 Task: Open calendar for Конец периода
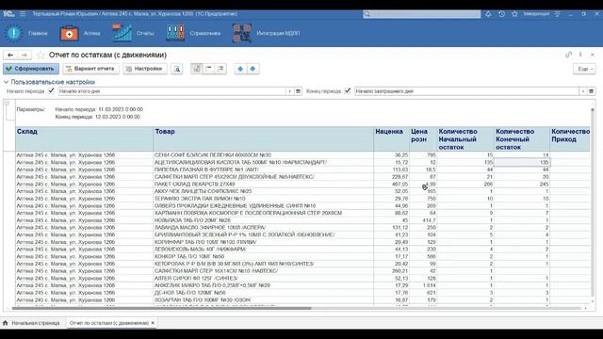pos(591,91)
